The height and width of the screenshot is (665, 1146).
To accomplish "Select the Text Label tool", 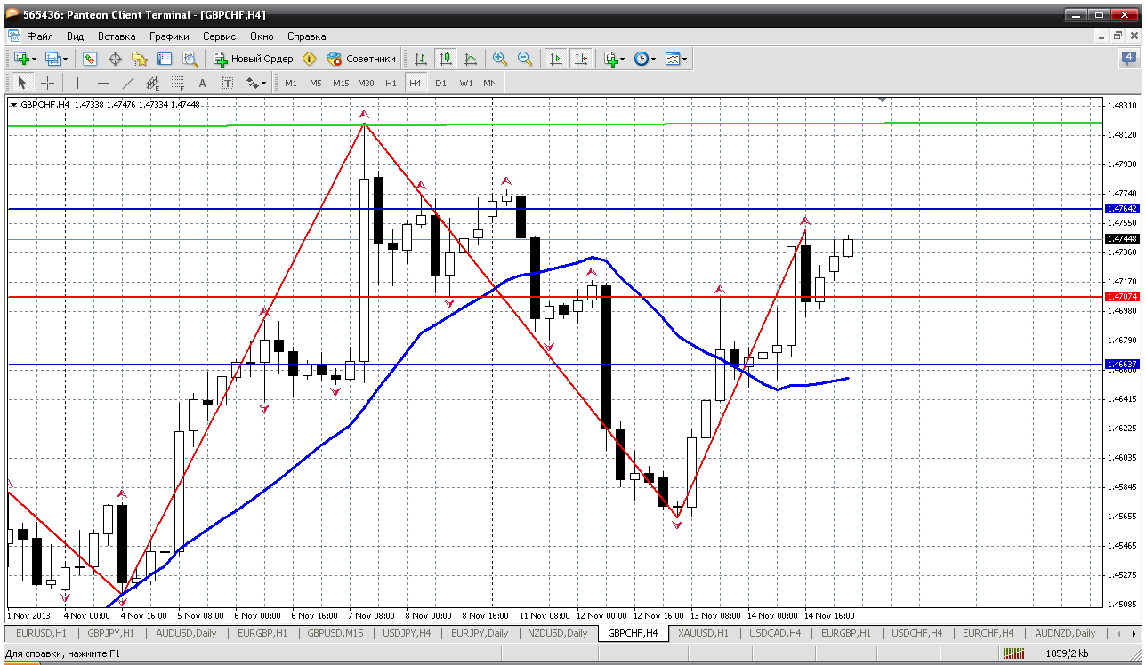I will pyautogui.click(x=227, y=83).
